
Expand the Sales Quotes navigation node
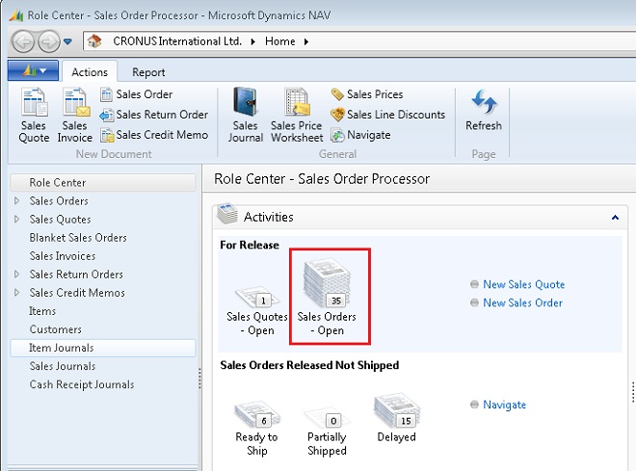click(x=16, y=220)
